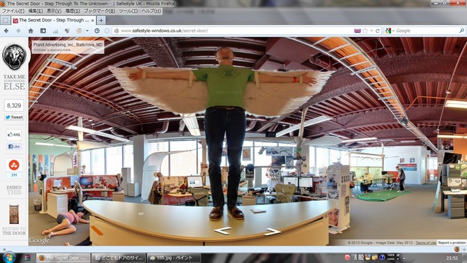Open the 表示(V) menu

coord(54,10)
